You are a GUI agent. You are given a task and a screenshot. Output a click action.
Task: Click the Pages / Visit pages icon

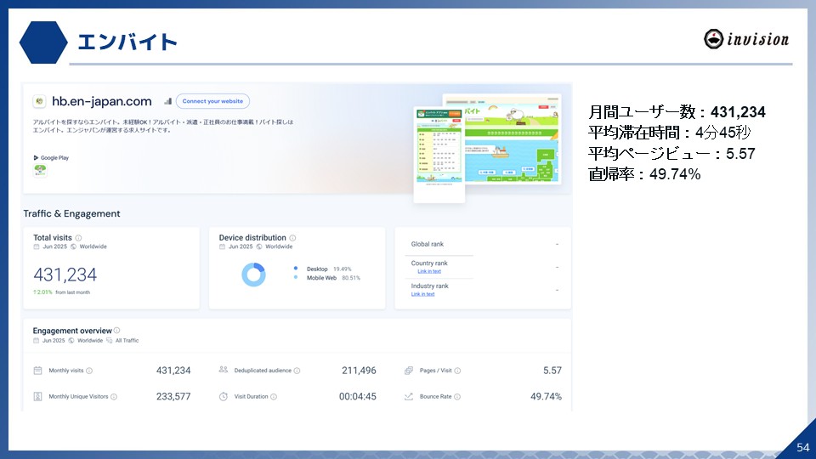coord(409,371)
